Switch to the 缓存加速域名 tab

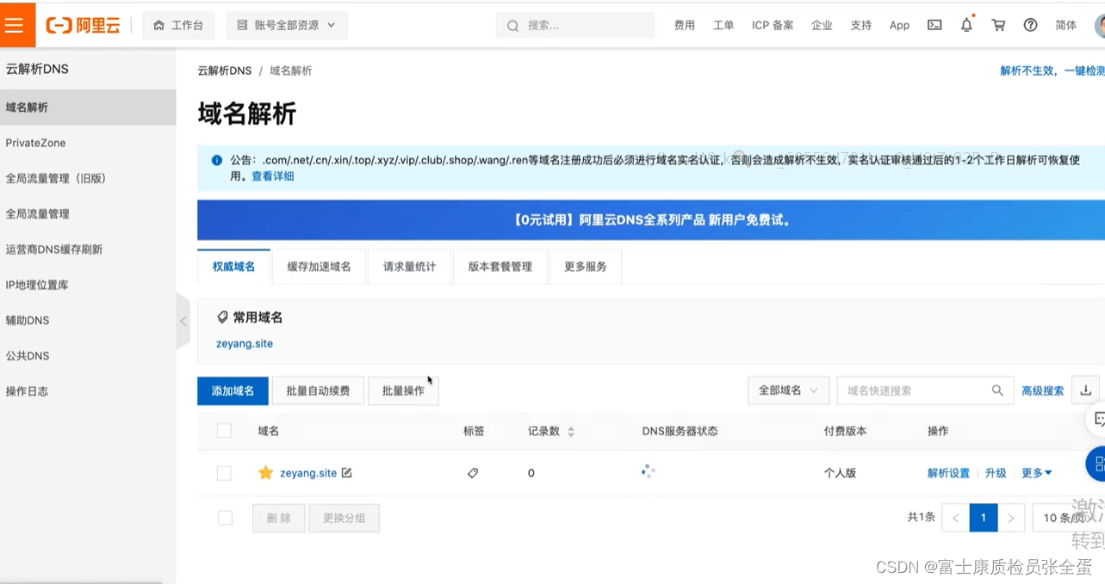tap(319, 267)
